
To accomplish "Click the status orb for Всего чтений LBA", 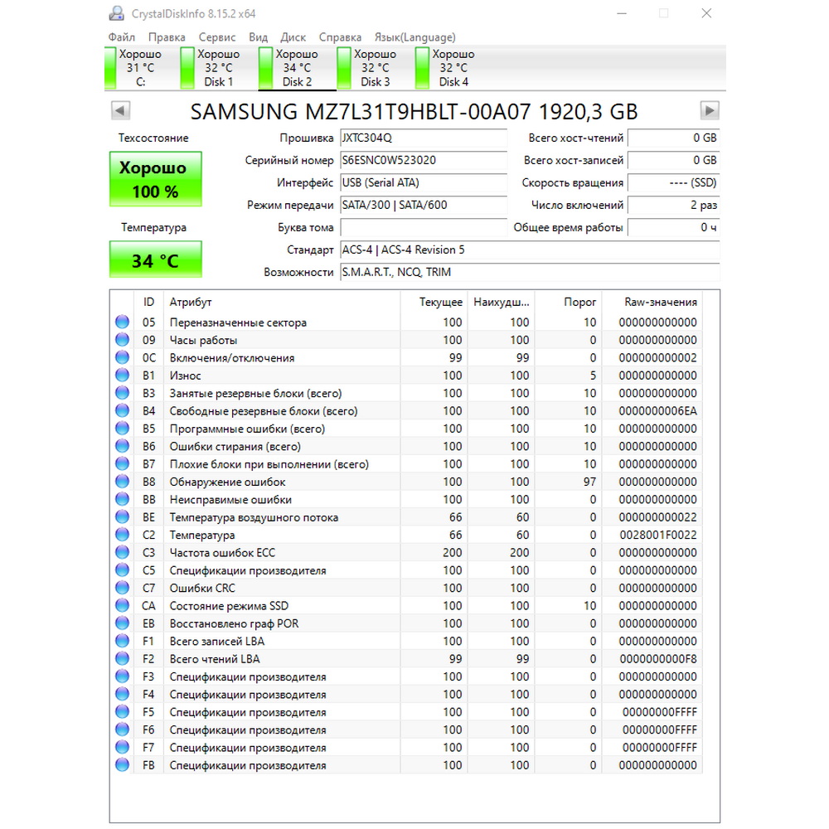I will (x=122, y=659).
